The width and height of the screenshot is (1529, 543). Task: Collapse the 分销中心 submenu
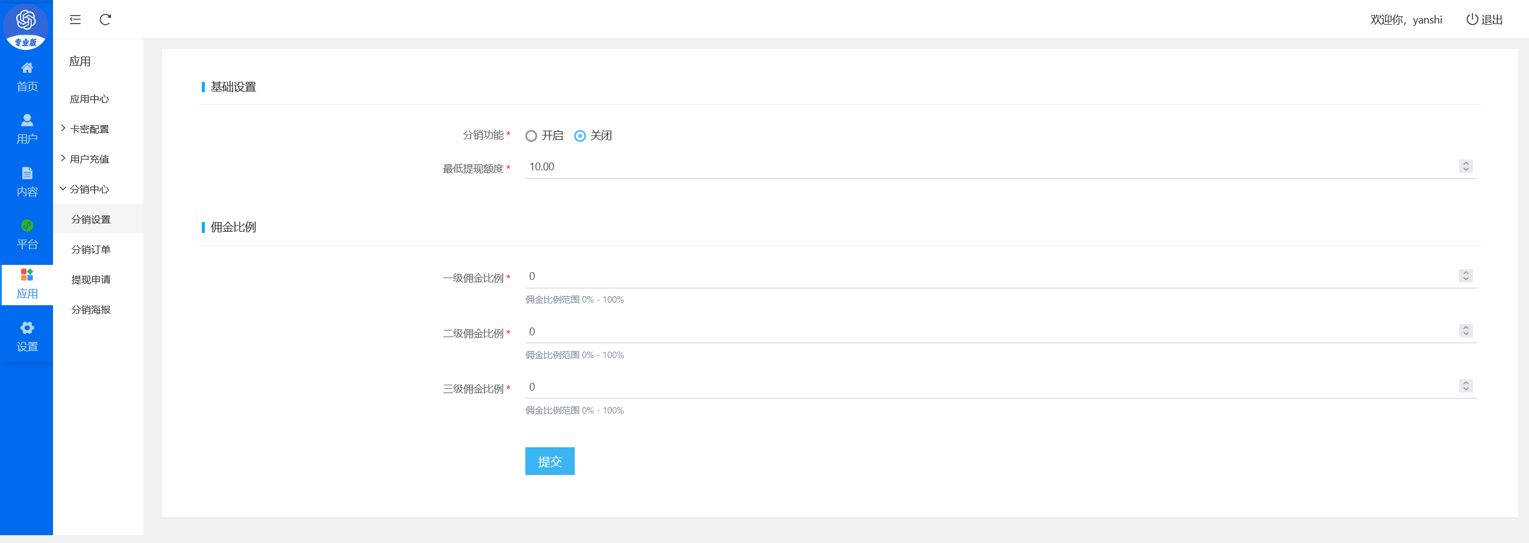click(x=89, y=190)
